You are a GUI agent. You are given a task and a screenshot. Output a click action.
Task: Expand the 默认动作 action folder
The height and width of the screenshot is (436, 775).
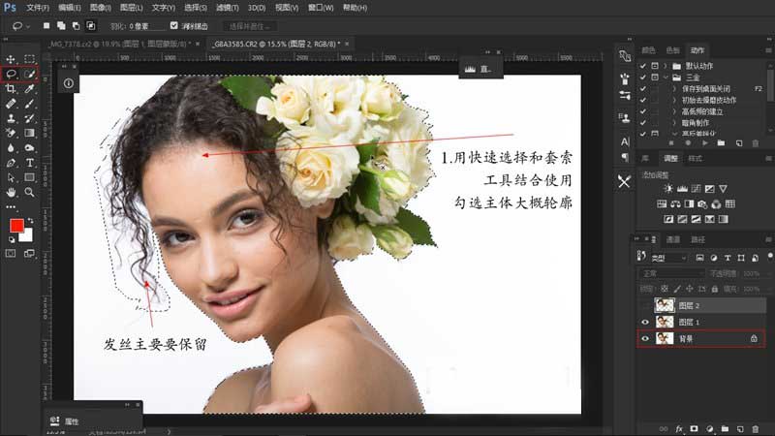coord(664,65)
